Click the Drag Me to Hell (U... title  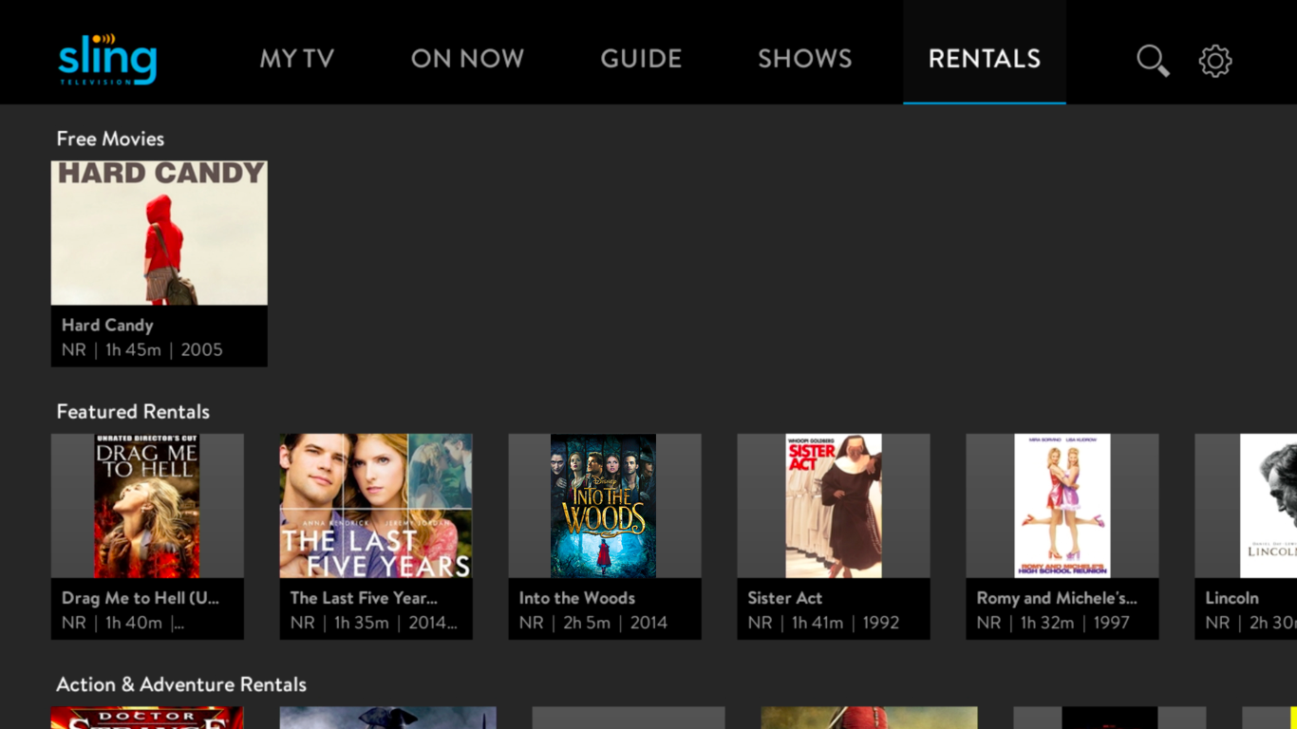click(x=141, y=598)
